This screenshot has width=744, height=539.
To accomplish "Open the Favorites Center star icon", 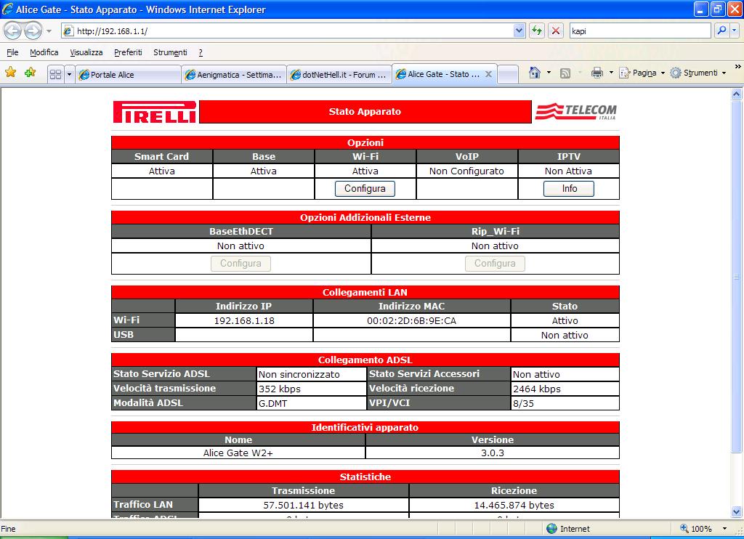I will point(10,73).
